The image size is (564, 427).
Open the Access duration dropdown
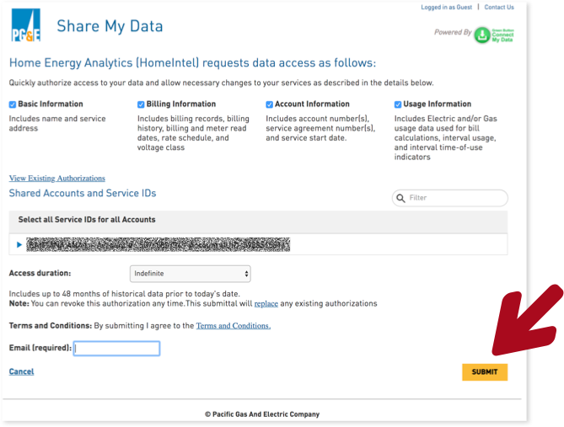click(191, 274)
